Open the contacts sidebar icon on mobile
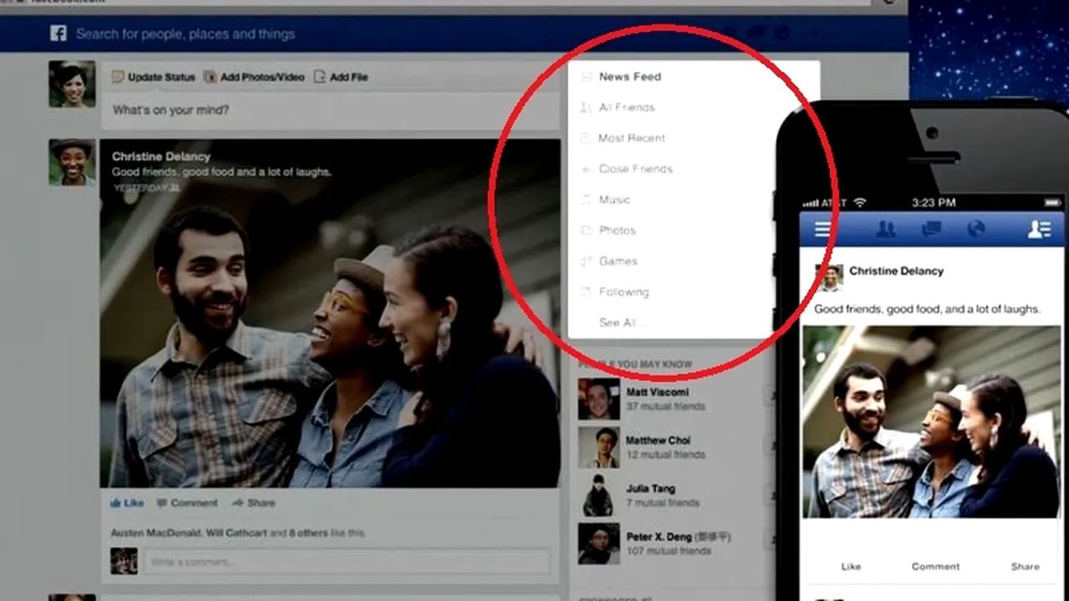Image resolution: width=1069 pixels, height=601 pixels. click(1038, 229)
